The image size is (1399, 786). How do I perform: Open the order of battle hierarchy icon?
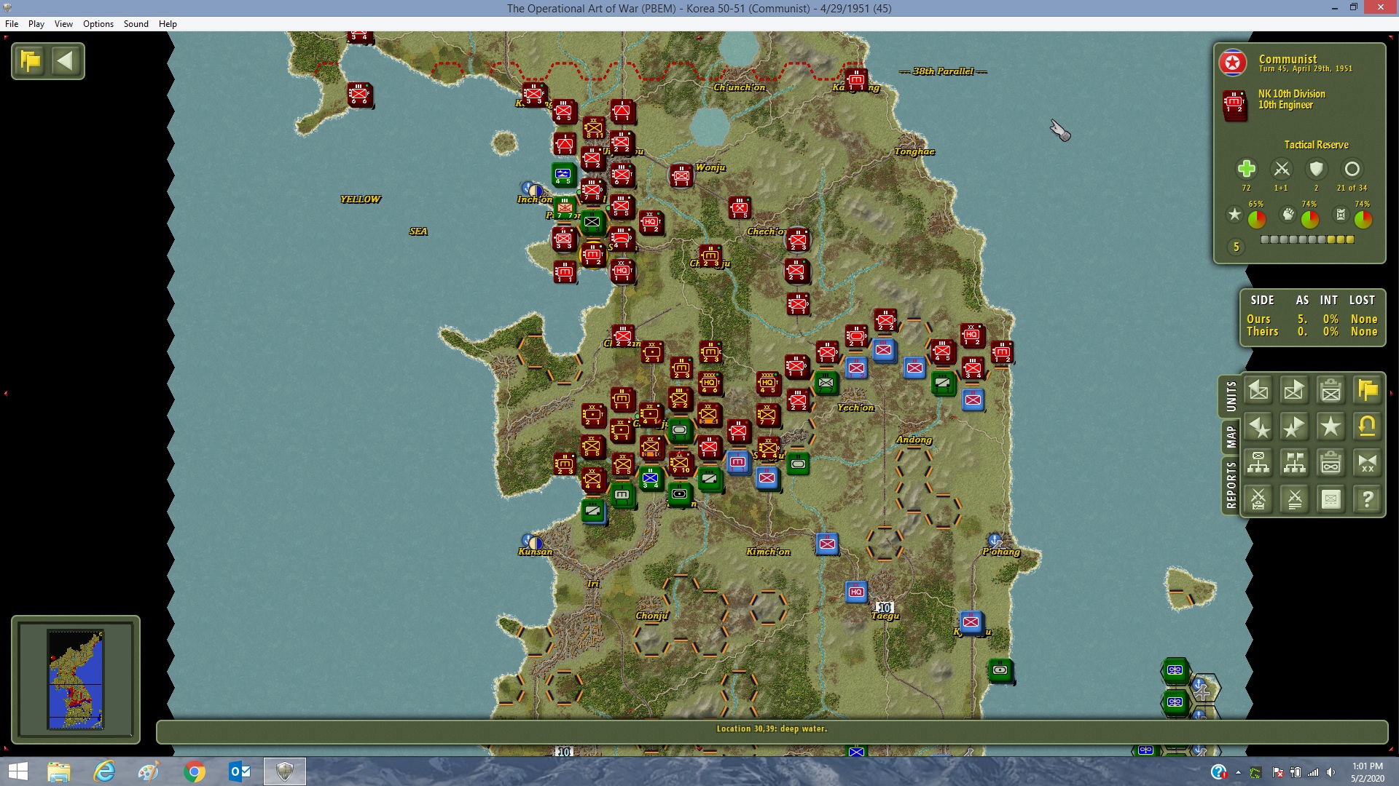click(x=1258, y=463)
